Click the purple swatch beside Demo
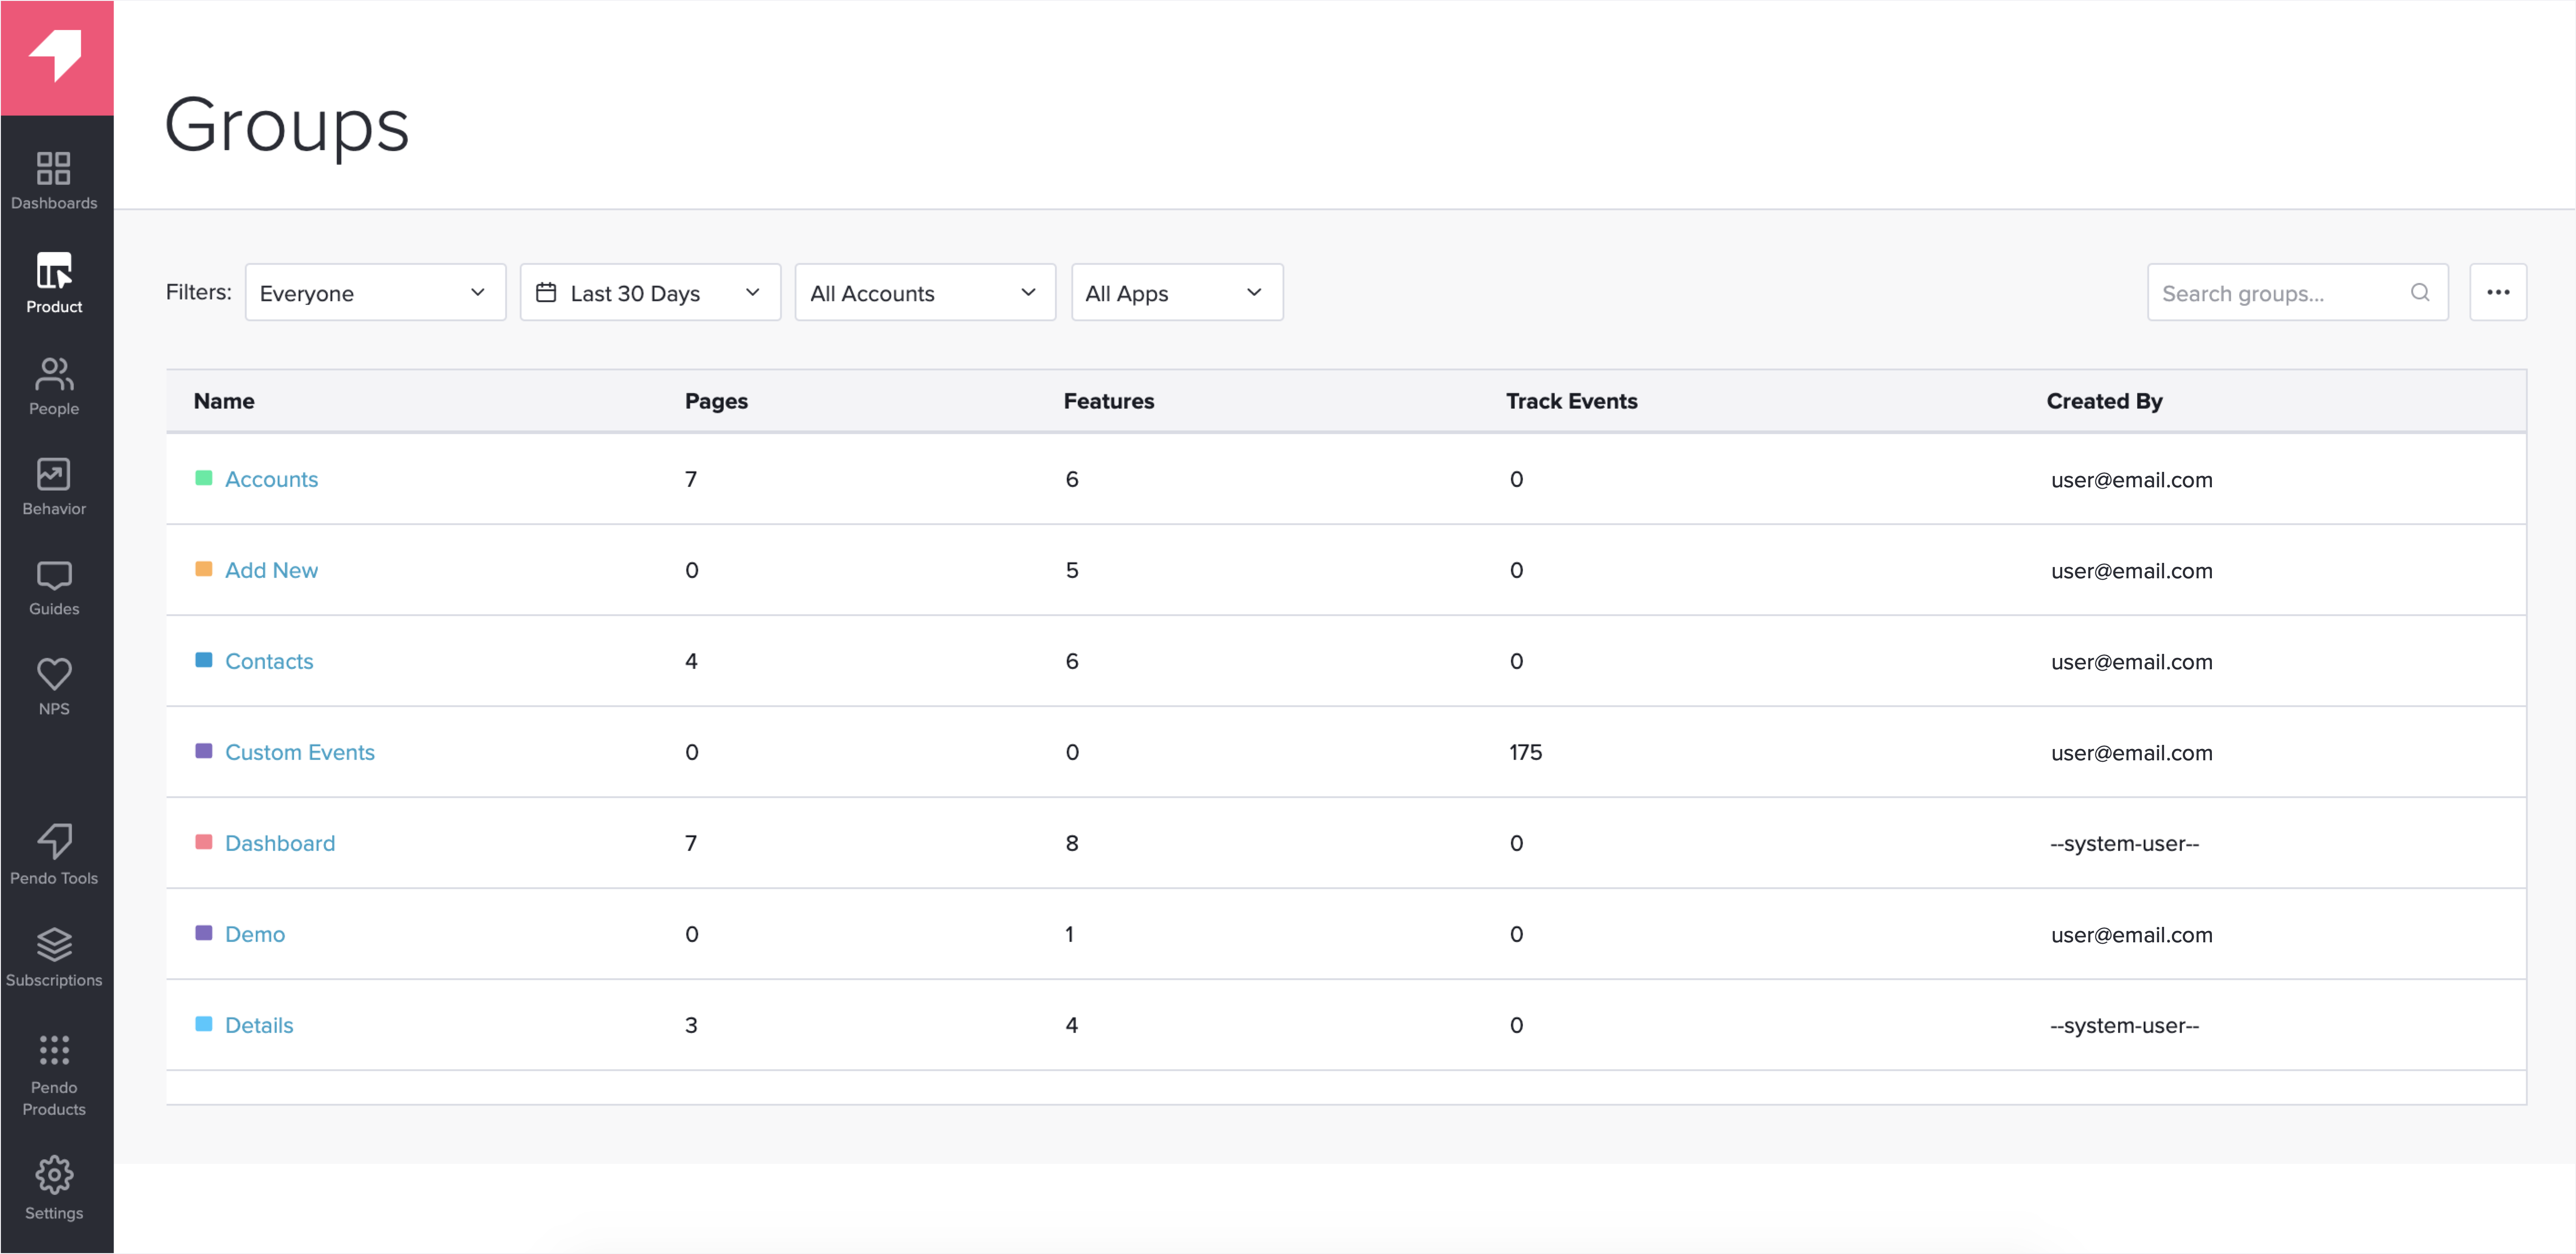Viewport: 2576px width, 1254px height. pyautogui.click(x=204, y=933)
